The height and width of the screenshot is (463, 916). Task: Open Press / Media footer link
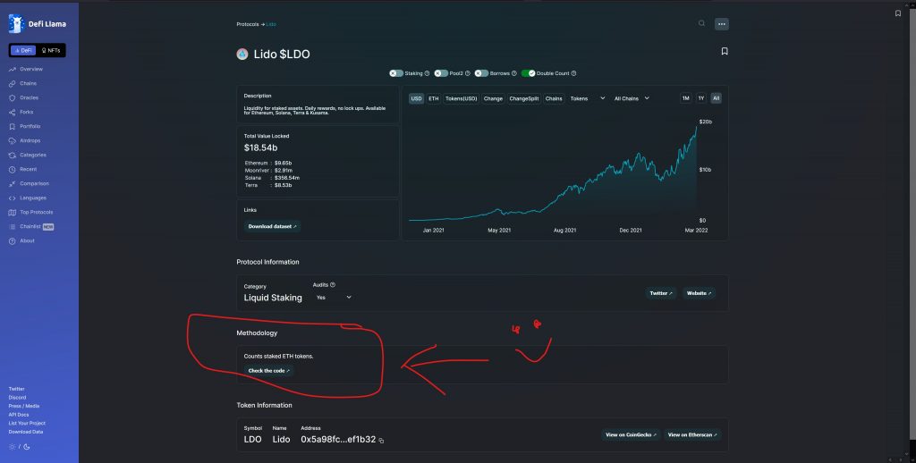point(24,406)
